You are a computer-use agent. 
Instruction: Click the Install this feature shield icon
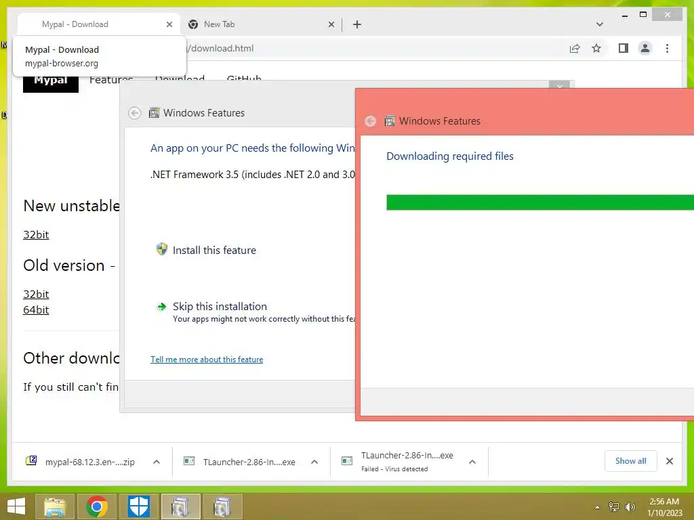162,249
